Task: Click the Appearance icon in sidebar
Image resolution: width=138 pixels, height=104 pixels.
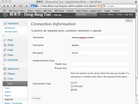Action: [5, 69]
